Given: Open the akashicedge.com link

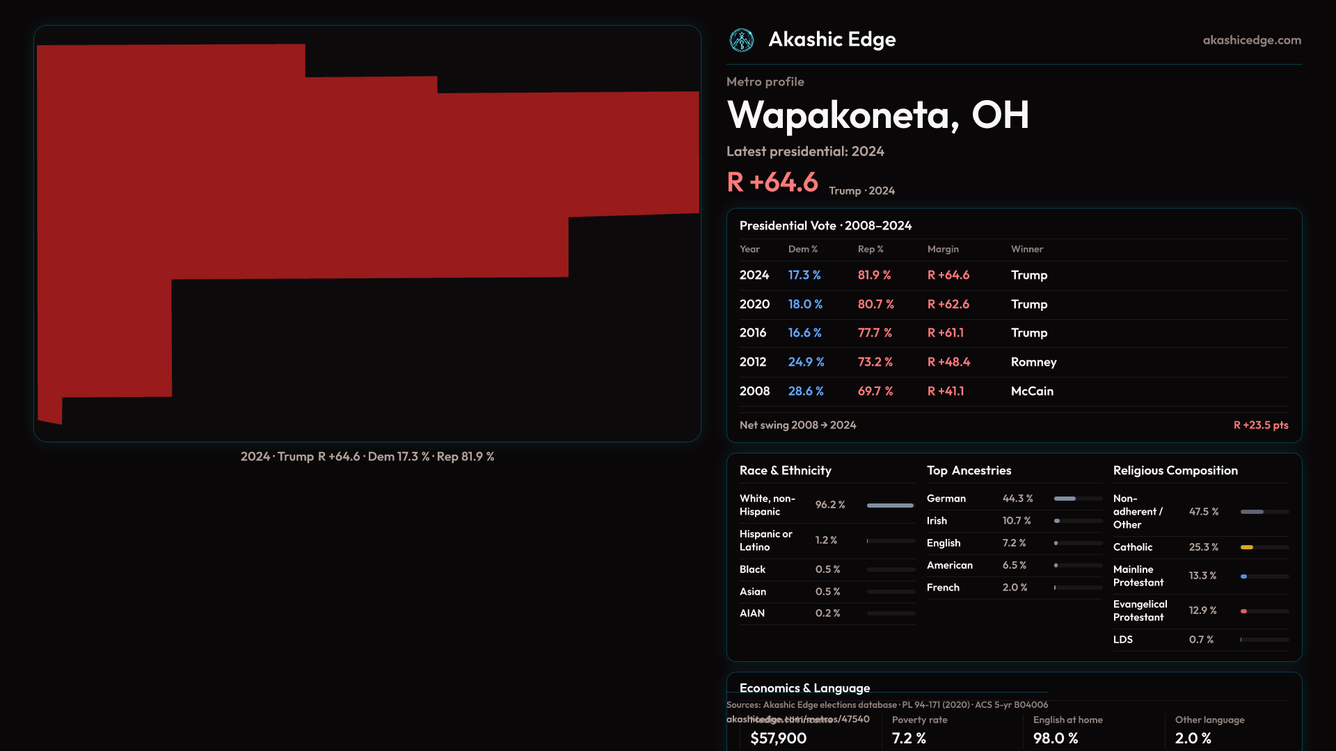Looking at the screenshot, I should coord(1251,40).
